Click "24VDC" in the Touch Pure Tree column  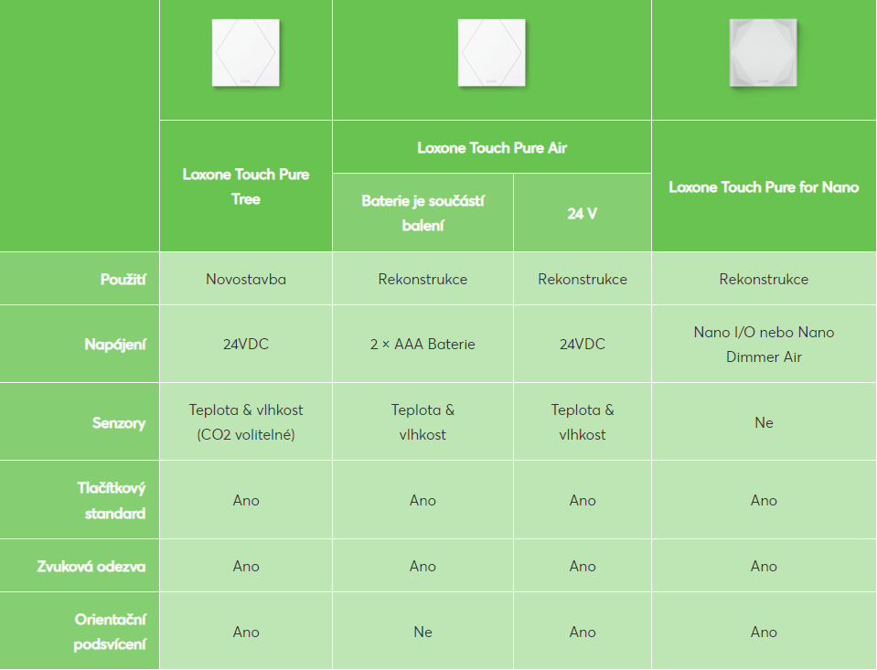click(246, 344)
